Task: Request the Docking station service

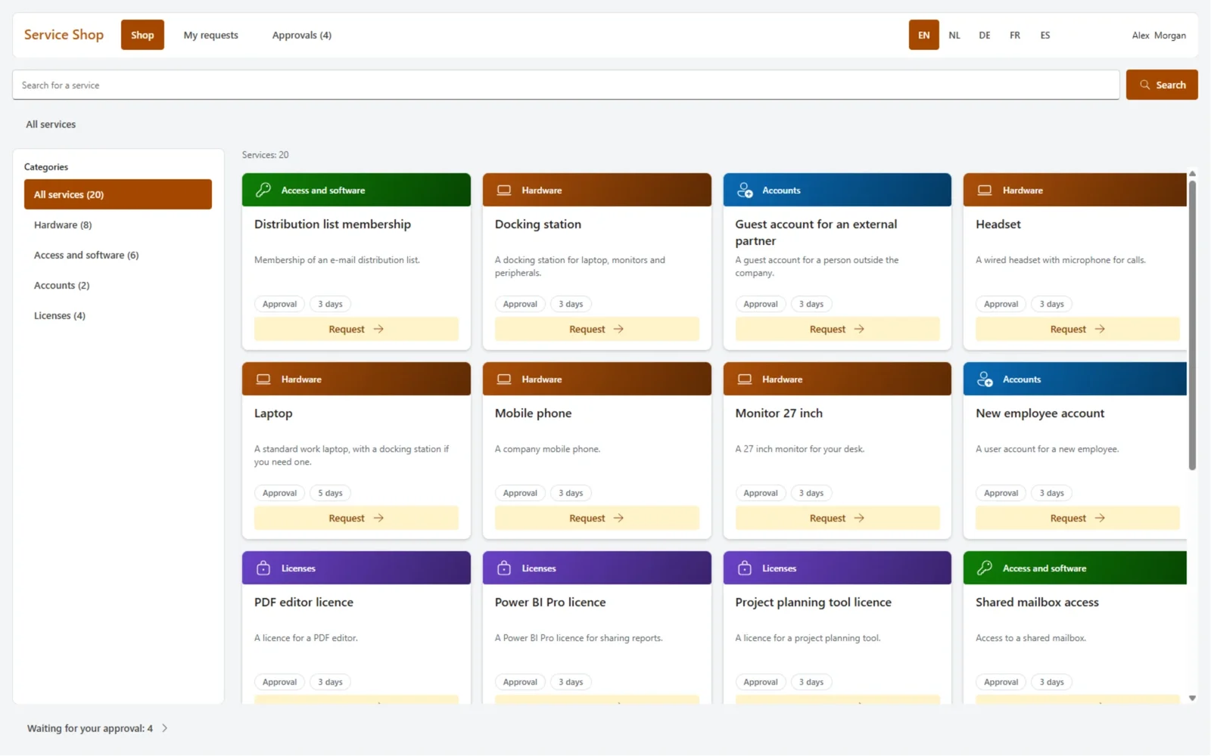Action: click(x=597, y=329)
